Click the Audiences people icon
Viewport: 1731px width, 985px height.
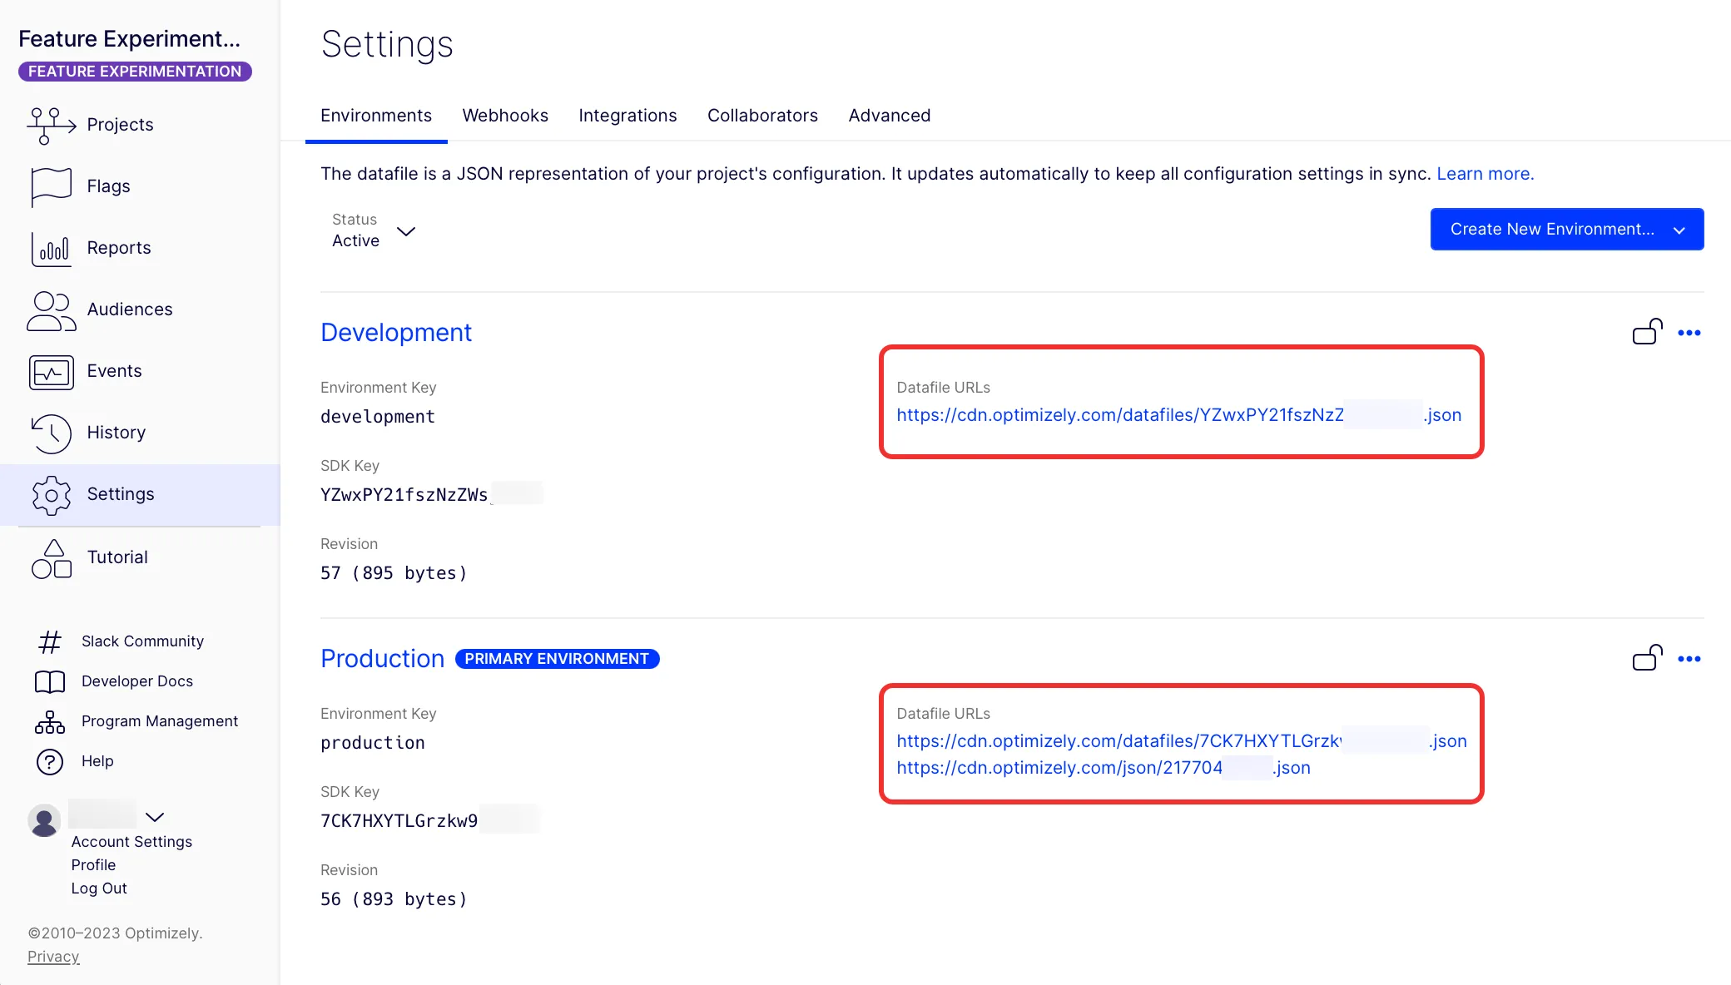click(x=51, y=309)
